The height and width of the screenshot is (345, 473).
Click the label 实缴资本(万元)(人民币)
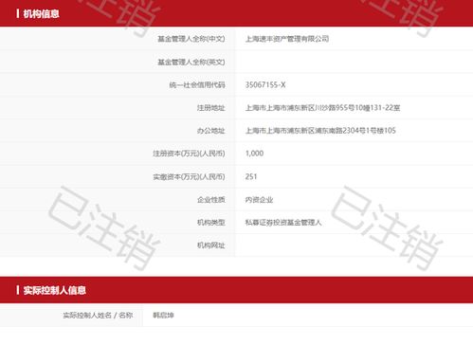tap(189, 176)
